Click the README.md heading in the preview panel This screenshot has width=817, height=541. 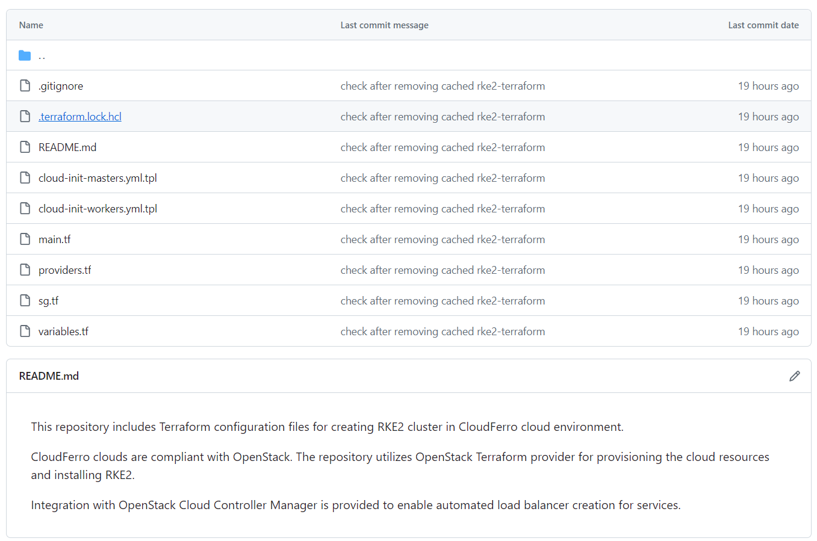49,376
